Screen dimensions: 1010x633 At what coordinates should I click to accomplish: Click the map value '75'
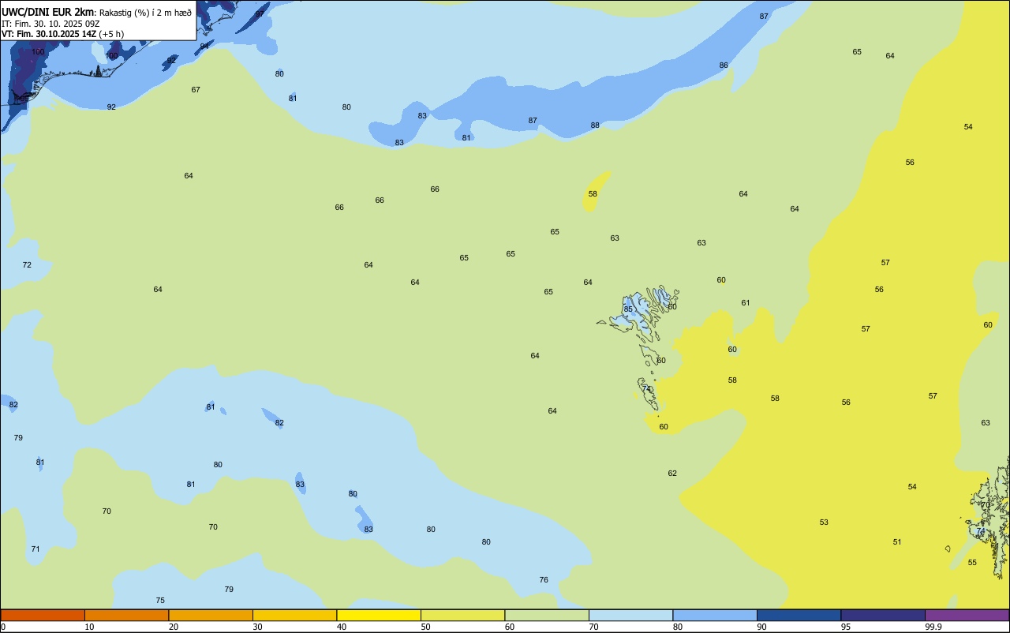pyautogui.click(x=160, y=601)
